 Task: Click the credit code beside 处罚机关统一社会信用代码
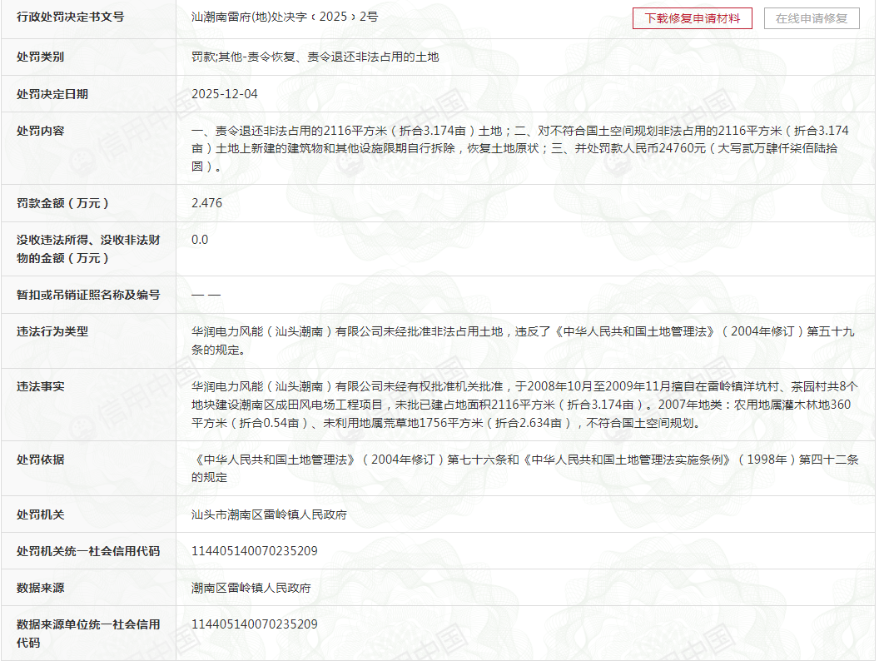click(255, 551)
